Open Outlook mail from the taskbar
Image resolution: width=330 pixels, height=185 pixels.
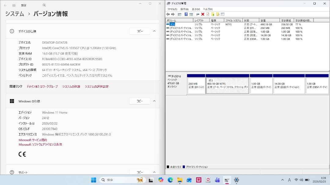point(189,180)
